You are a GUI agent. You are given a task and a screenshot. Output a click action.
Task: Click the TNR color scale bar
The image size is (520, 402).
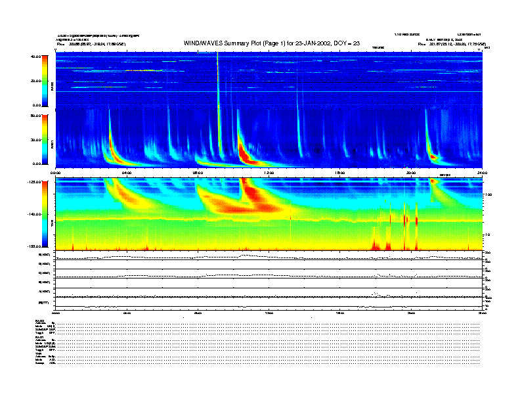(x=45, y=214)
